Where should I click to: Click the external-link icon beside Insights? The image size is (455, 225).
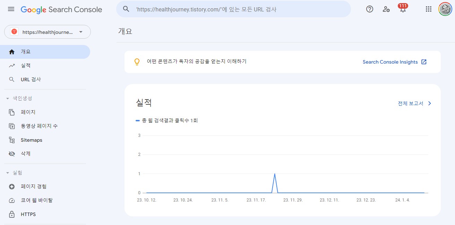pyautogui.click(x=424, y=62)
